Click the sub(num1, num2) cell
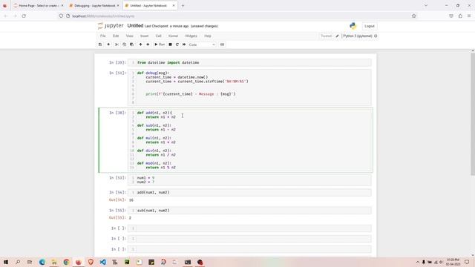475x267 pixels. tap(249, 211)
